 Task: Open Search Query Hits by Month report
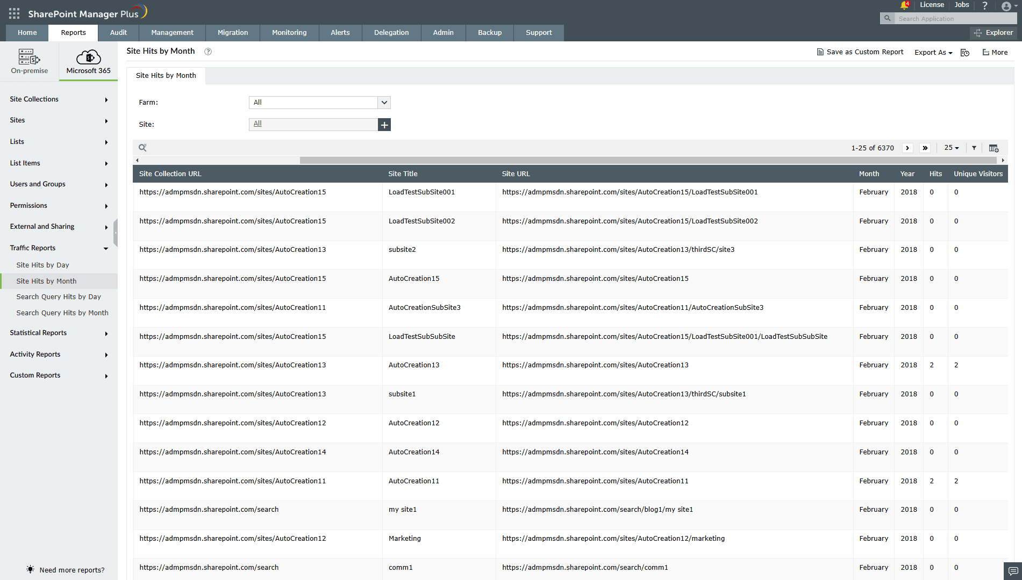tap(62, 313)
